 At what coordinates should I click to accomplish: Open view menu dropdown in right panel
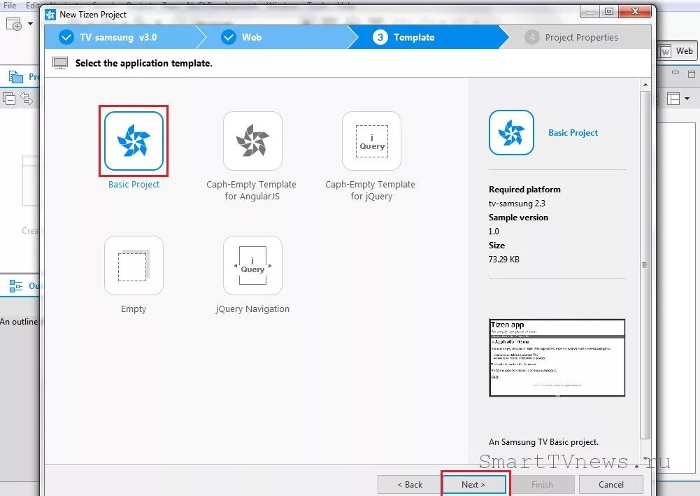(x=687, y=98)
